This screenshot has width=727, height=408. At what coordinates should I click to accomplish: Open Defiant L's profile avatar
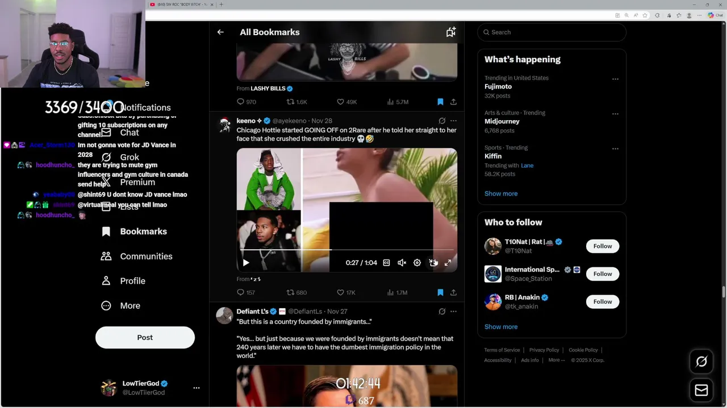(225, 316)
